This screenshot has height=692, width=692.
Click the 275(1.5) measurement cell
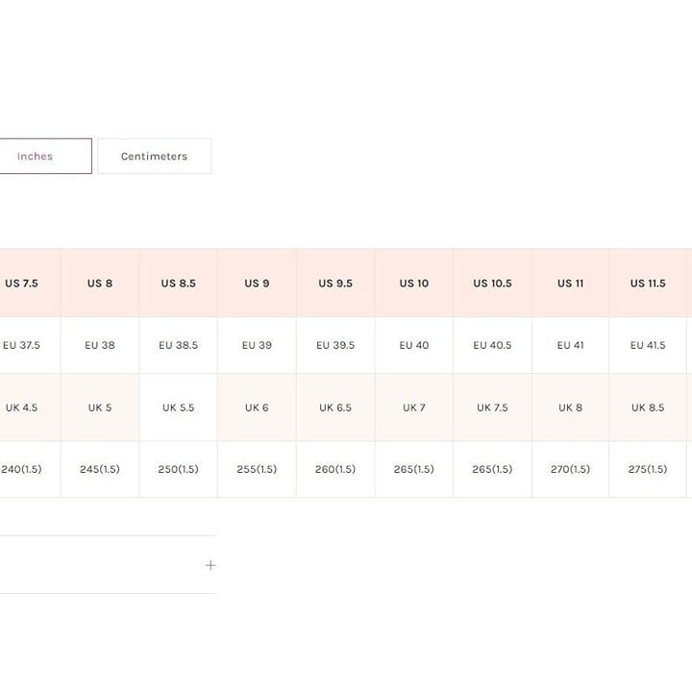pyautogui.click(x=648, y=469)
